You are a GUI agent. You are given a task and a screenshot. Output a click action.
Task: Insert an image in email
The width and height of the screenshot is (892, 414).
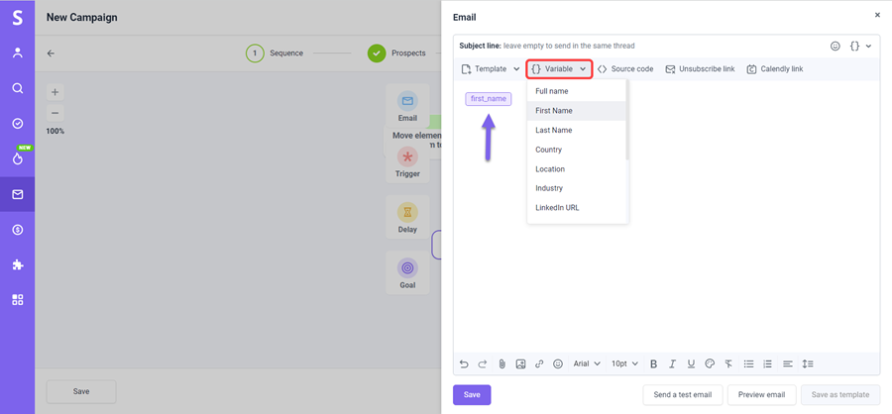(x=520, y=363)
